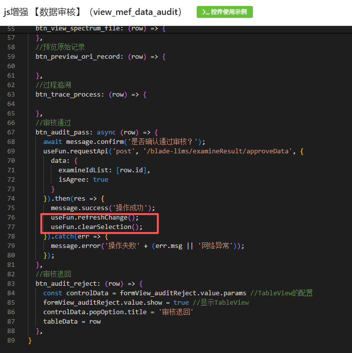Open the 控件使用示例 button
This screenshot has height=353, width=352.
pyautogui.click(x=225, y=12)
